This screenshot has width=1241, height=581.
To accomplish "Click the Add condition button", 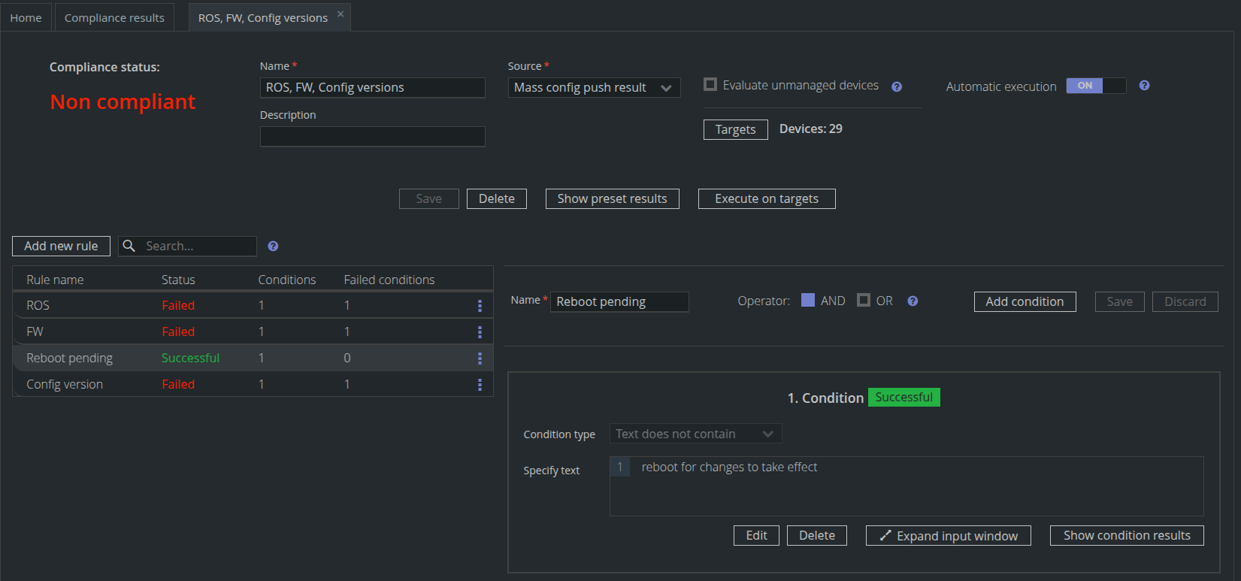I will point(1025,301).
